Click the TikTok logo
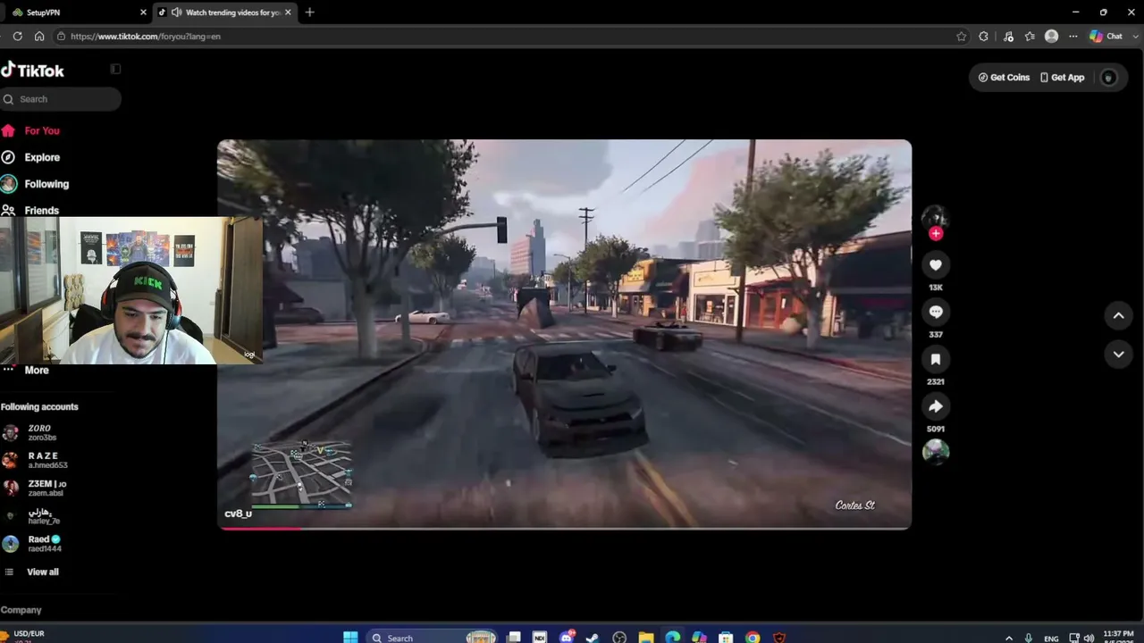The image size is (1144, 643). point(33,70)
